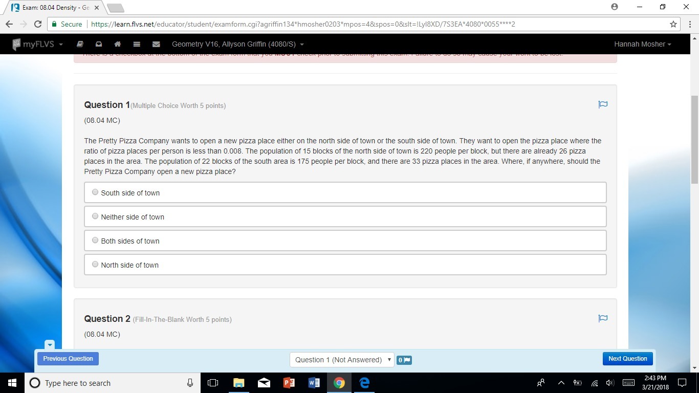Expand the myFLVS dropdown menu
The height and width of the screenshot is (393, 699).
point(37,44)
